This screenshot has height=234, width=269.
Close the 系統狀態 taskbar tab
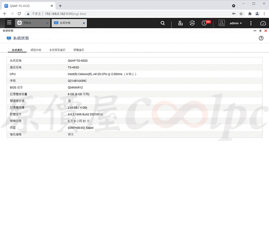point(84,23)
